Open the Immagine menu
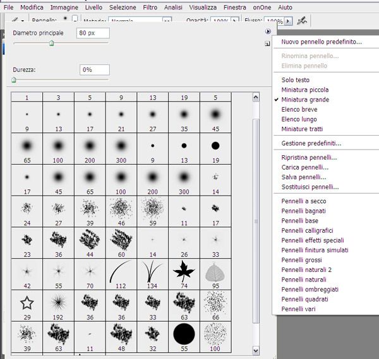 coord(64,8)
